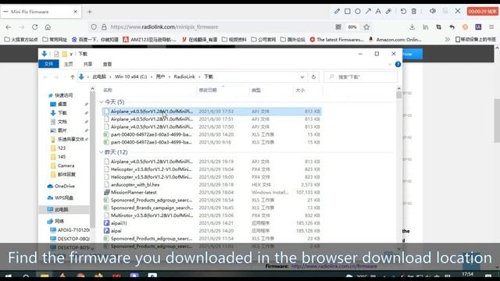Select the text annotation tool
Screen dimensions: 500x281
378,11
